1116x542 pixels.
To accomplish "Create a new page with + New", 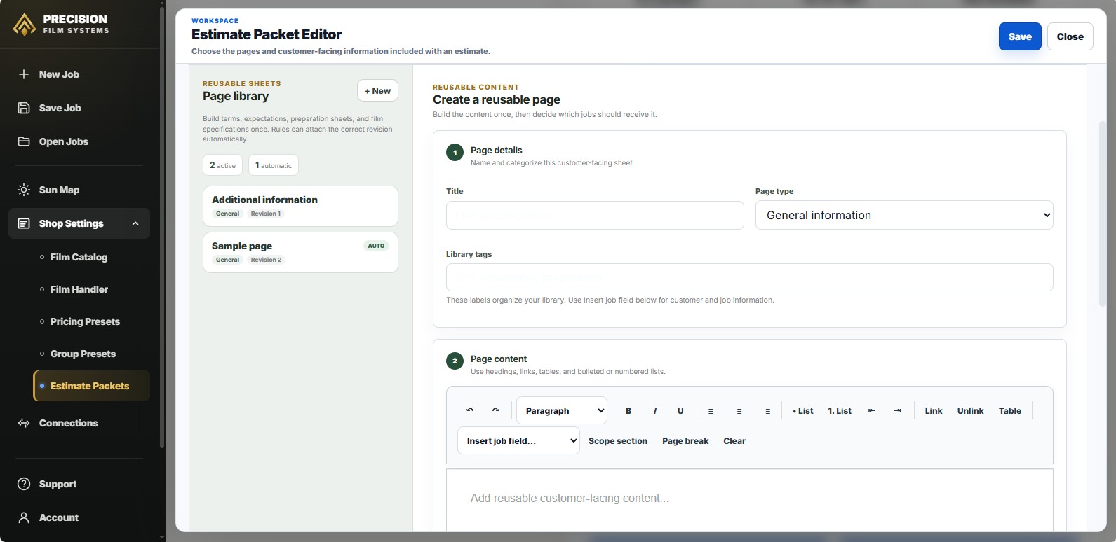I will pos(377,90).
